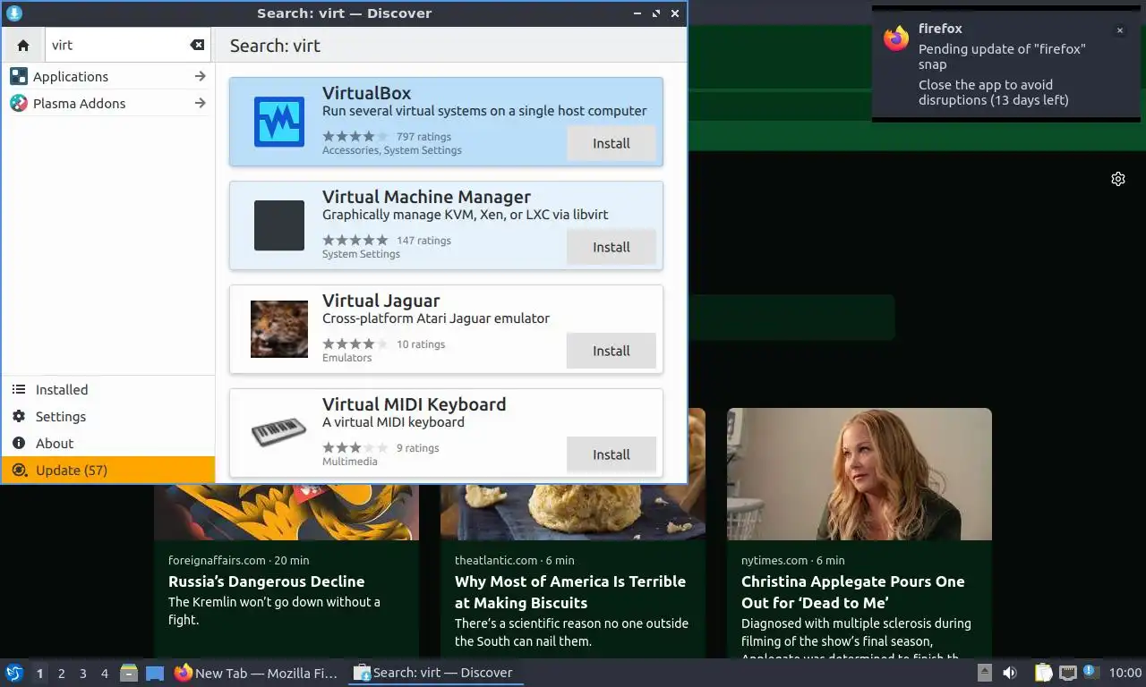Click the Update refresh icon

pyautogui.click(x=19, y=471)
